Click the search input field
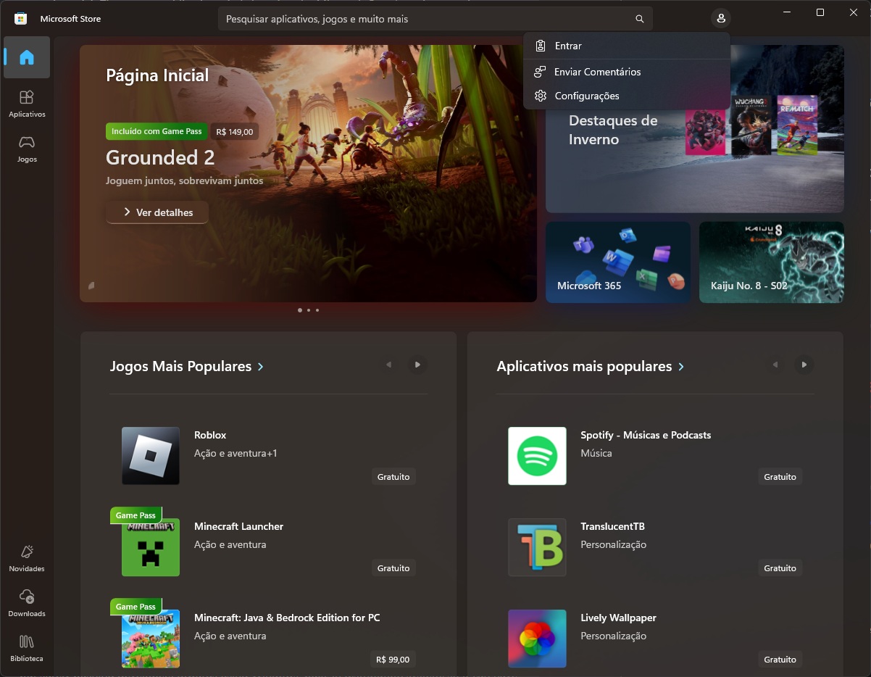 coord(425,19)
